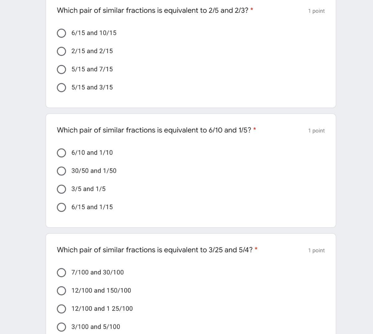Mark "3/100 and 5/100" as the answer

tap(62, 327)
